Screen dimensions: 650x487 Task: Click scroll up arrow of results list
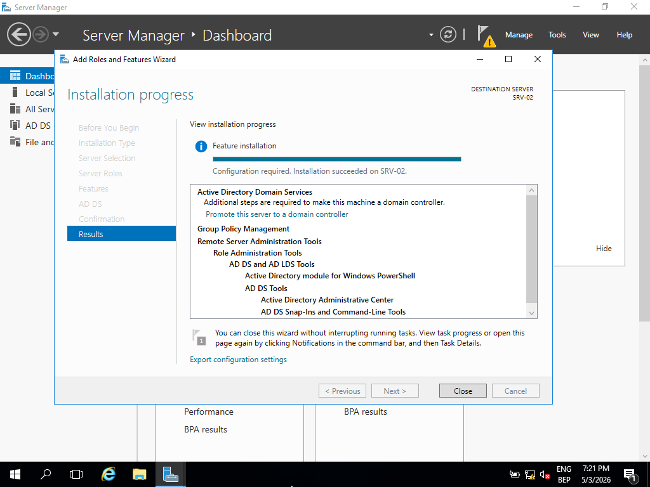tap(531, 190)
